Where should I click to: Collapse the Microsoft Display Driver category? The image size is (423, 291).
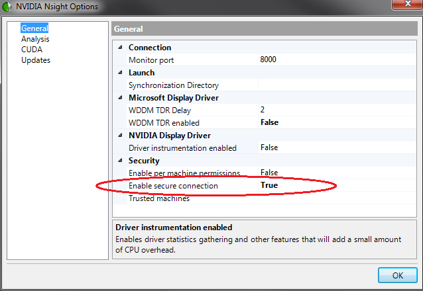[120, 98]
